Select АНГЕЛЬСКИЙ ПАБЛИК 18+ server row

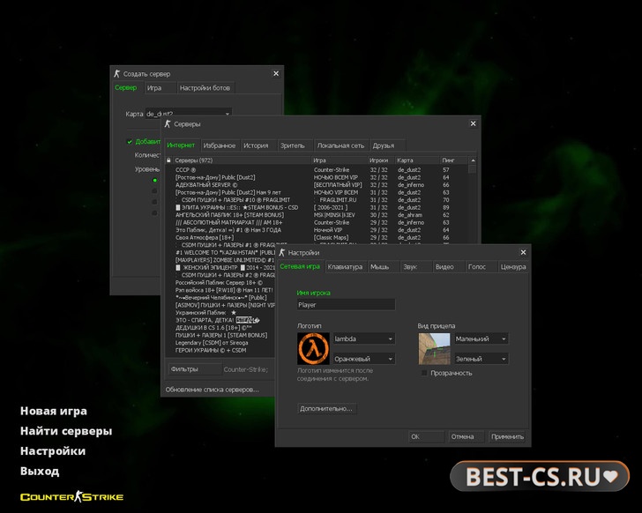(x=317, y=215)
